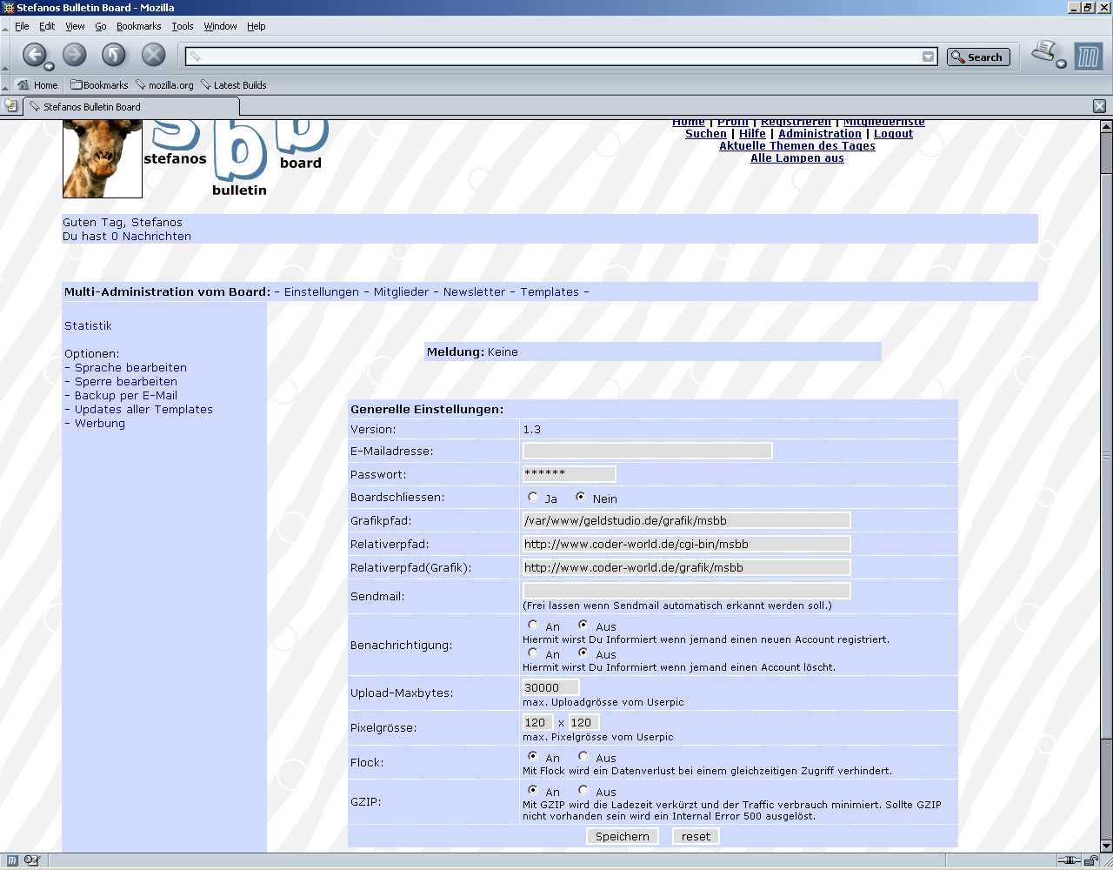
Task: Click the toolbar Search button
Action: tap(978, 57)
